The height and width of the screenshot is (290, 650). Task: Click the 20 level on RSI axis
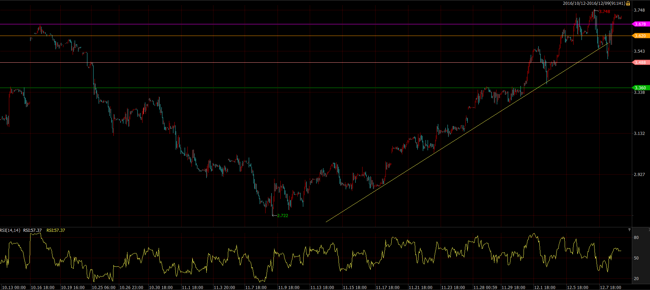(636, 279)
